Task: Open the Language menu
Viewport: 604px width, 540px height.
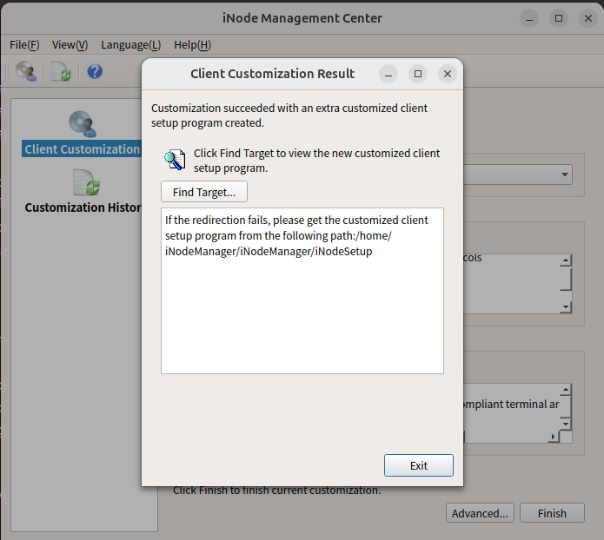Action: tap(130, 44)
